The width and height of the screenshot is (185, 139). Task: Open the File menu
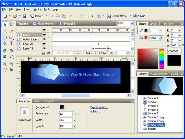[4, 9]
